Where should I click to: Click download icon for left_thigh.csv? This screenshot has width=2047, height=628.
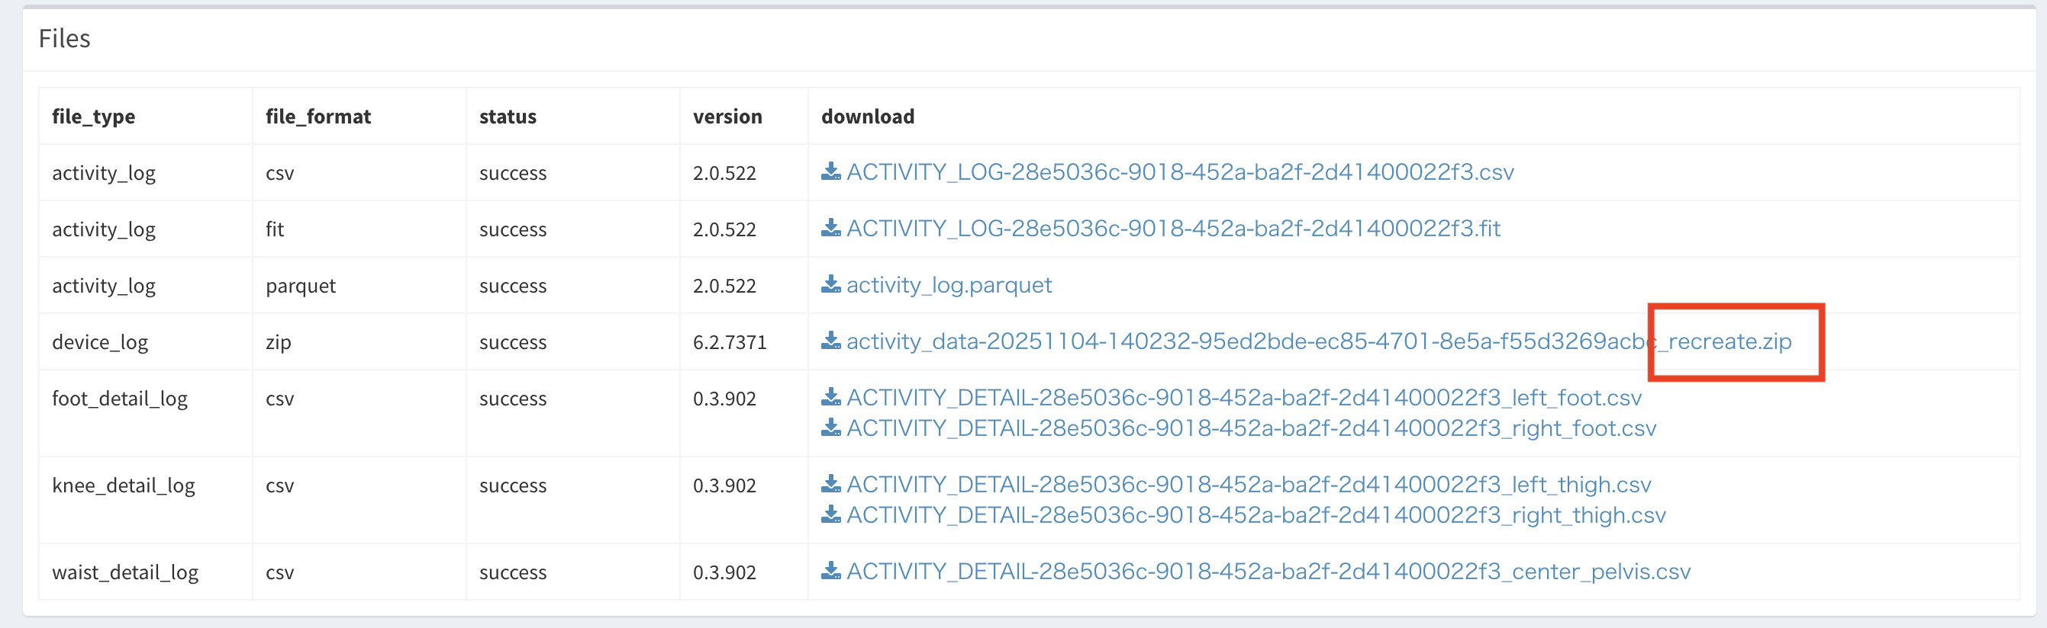click(830, 483)
